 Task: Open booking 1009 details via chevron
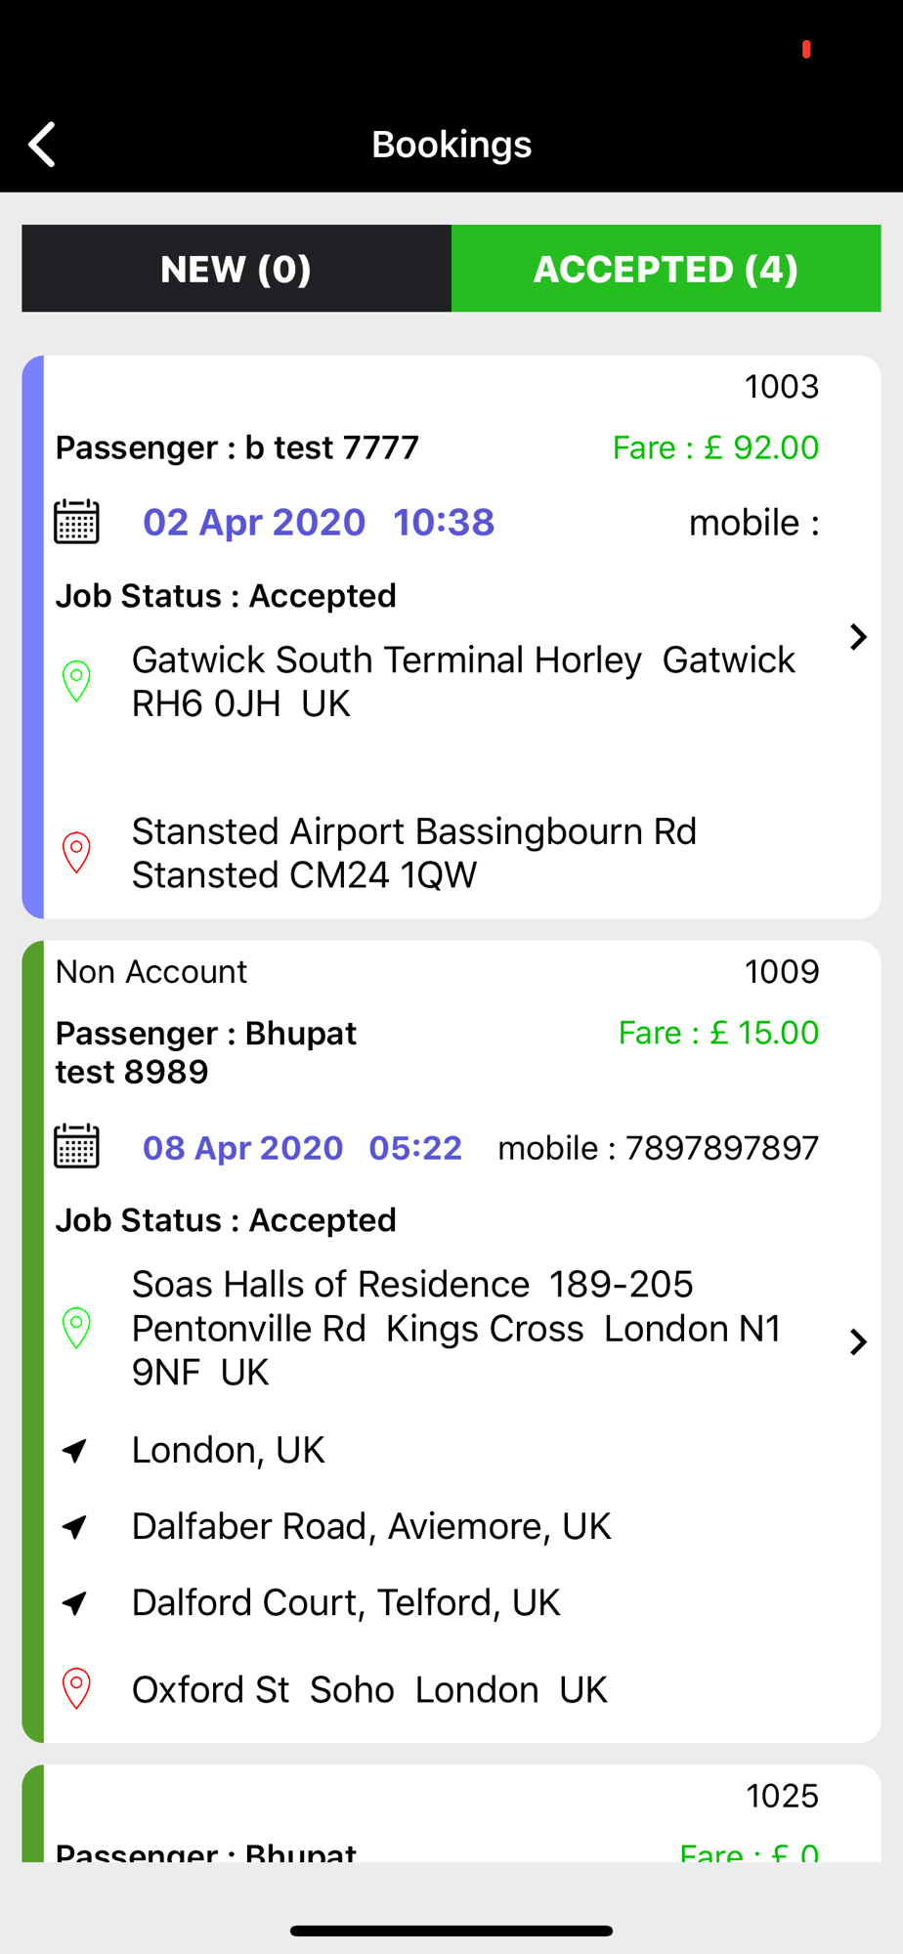[x=858, y=1341]
